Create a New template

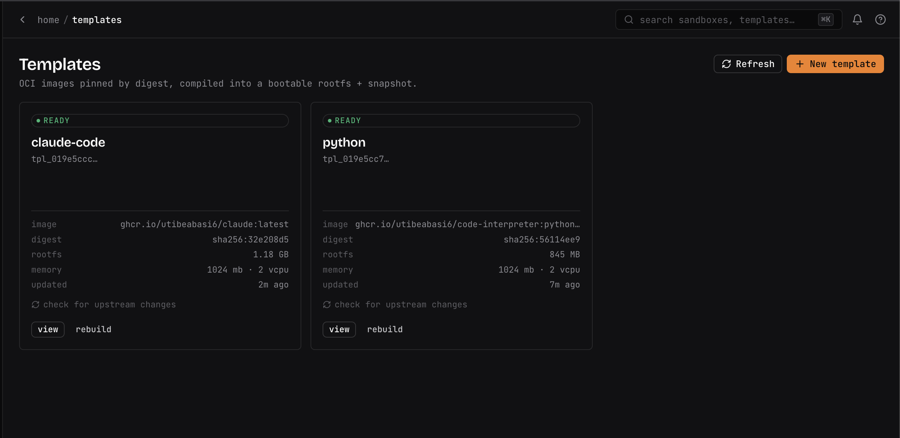[x=835, y=64]
